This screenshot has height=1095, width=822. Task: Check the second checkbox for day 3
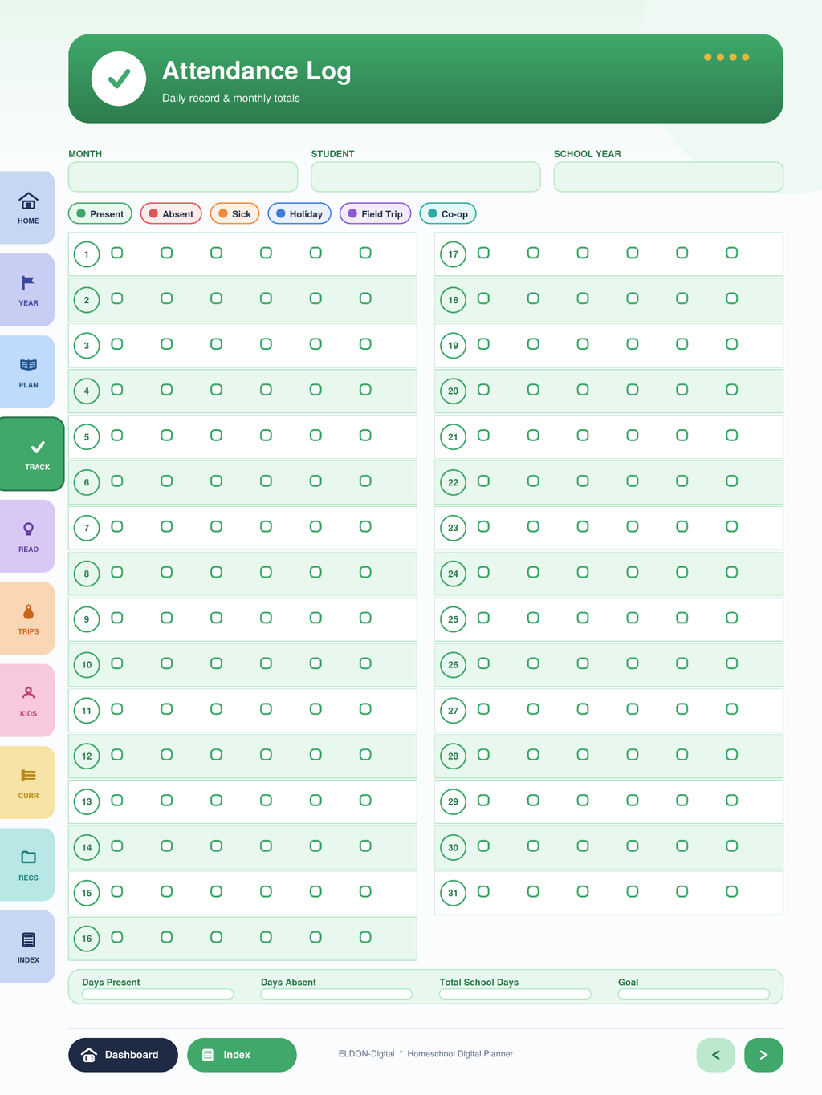(x=167, y=344)
